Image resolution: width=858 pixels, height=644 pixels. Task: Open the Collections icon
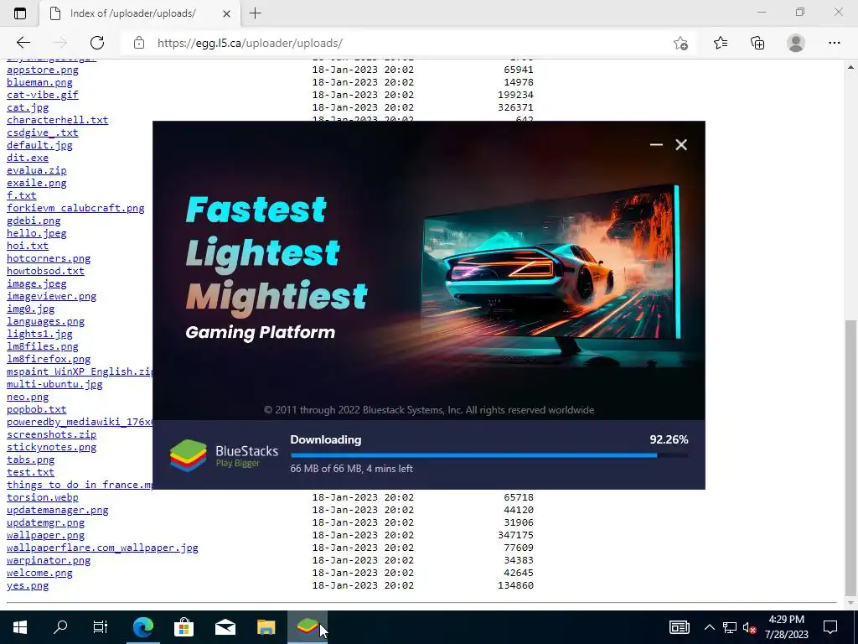757,43
